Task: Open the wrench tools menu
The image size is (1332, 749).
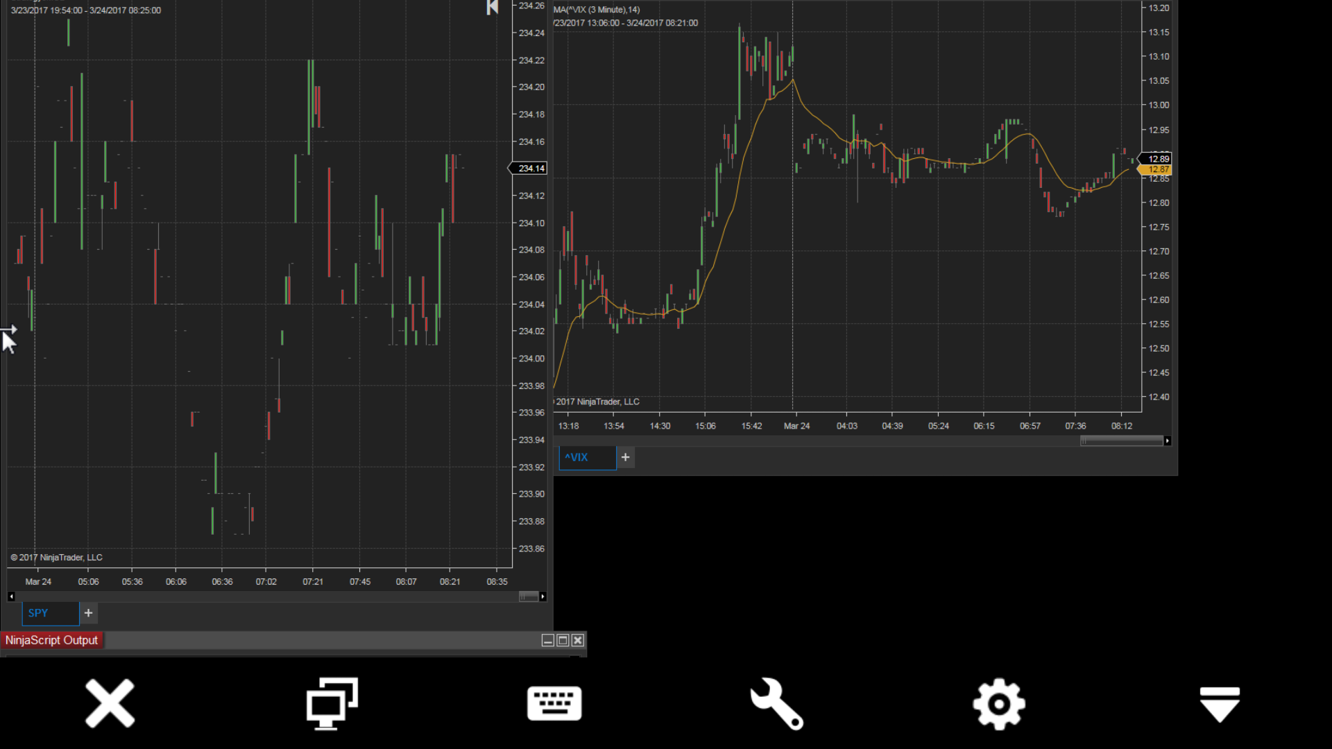Action: point(777,703)
